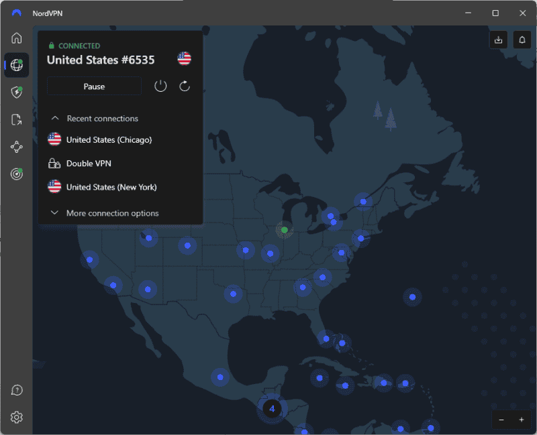The height and width of the screenshot is (435, 537).
Task: Open the notifications bell icon
Action: click(522, 40)
